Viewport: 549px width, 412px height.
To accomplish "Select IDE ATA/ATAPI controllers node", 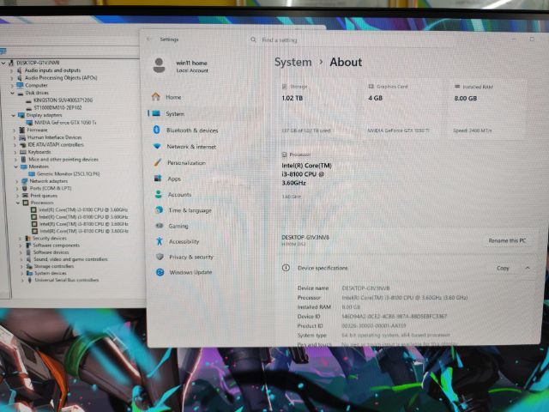I will (56, 145).
